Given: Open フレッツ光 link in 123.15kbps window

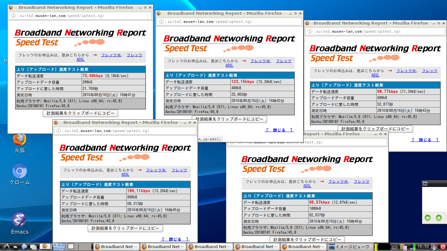Looking at the screenshot, I should pyautogui.click(x=260, y=61).
